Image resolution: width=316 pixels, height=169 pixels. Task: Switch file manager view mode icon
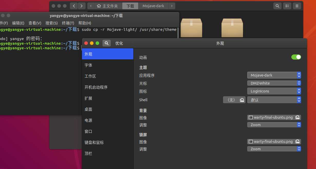(287, 6)
